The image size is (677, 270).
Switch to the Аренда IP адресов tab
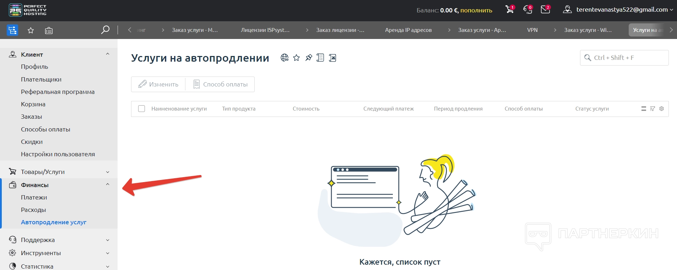408,30
